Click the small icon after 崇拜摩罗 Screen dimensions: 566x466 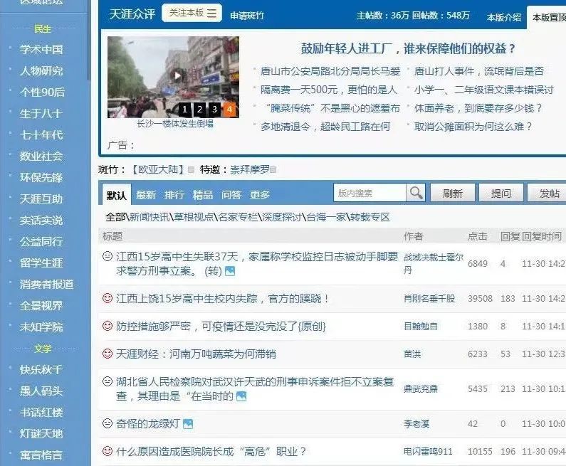pos(273,169)
